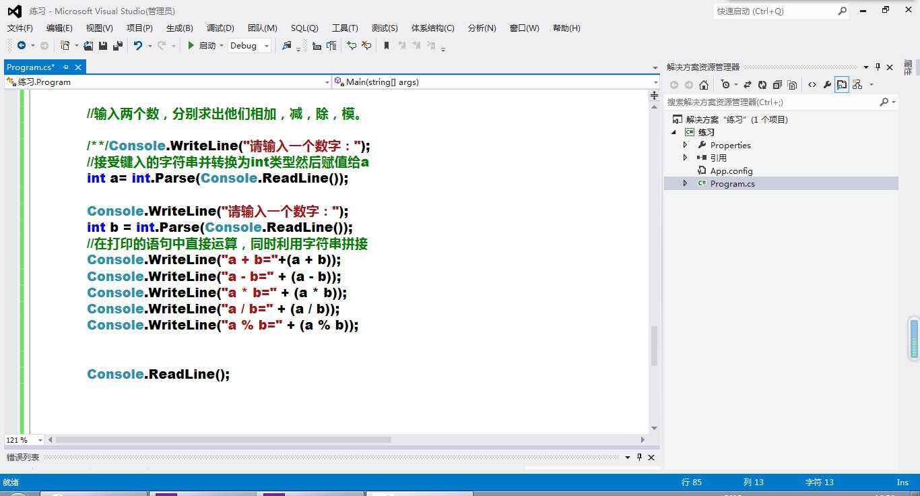Uncomment the selected lines icon
920x496 pixels.
366,45
